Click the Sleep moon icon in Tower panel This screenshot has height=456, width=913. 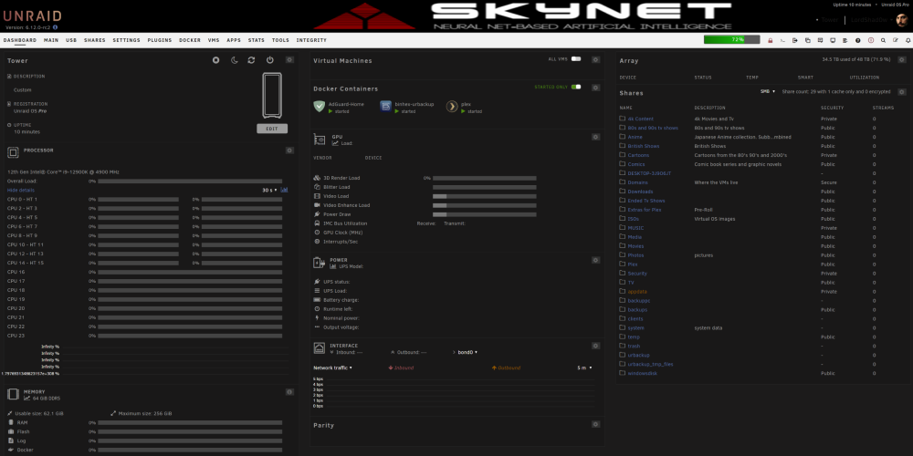click(x=234, y=60)
